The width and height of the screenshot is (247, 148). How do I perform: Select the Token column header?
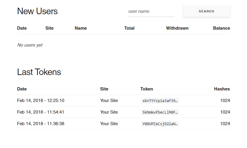(147, 89)
